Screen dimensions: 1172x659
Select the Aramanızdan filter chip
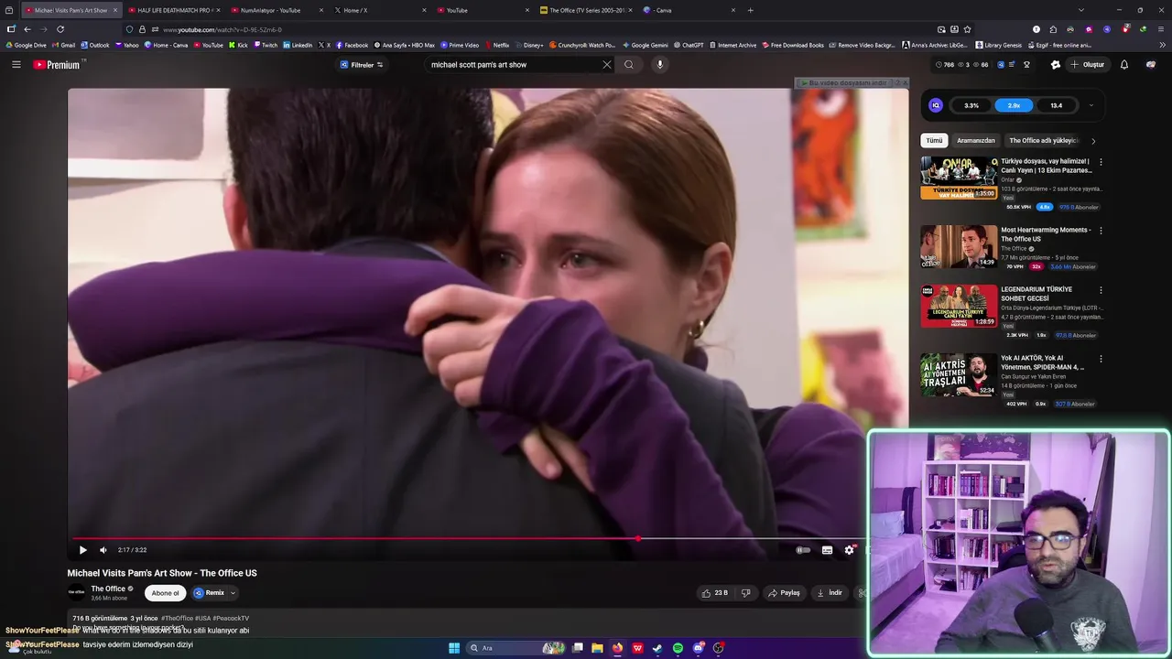click(x=976, y=141)
